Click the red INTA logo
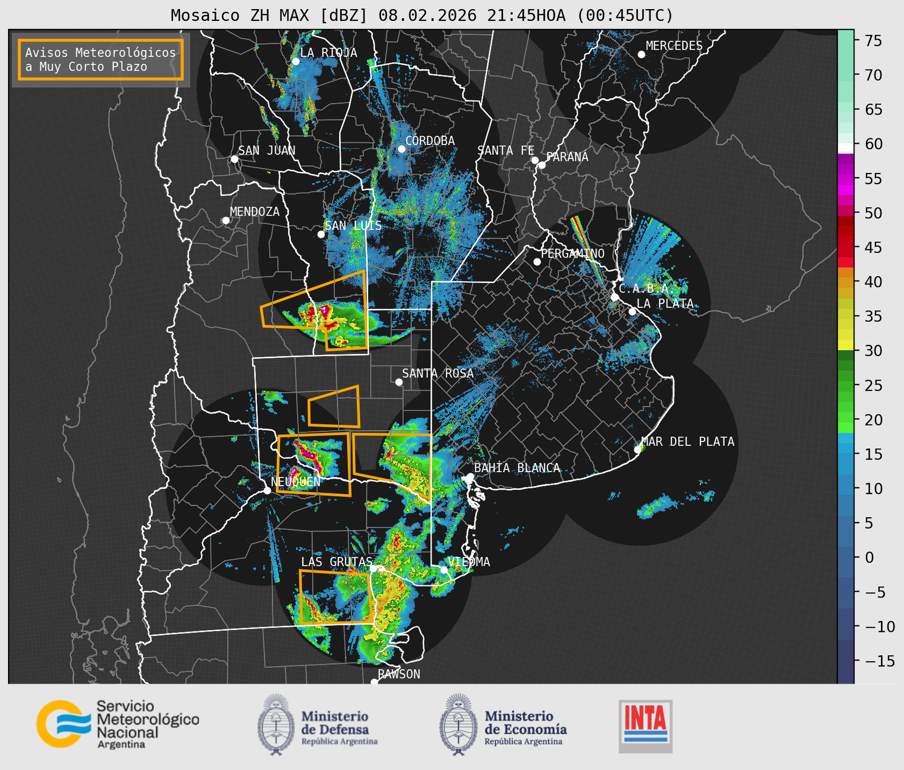The image size is (904, 770). 646,726
